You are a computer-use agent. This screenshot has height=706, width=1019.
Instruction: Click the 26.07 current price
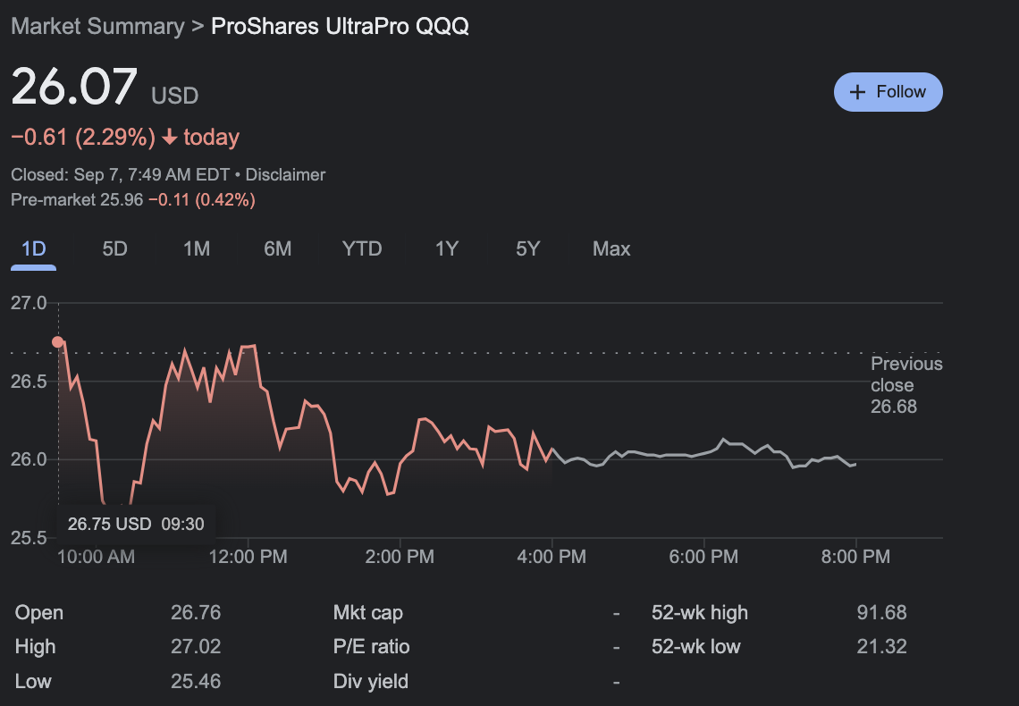pyautogui.click(x=74, y=87)
